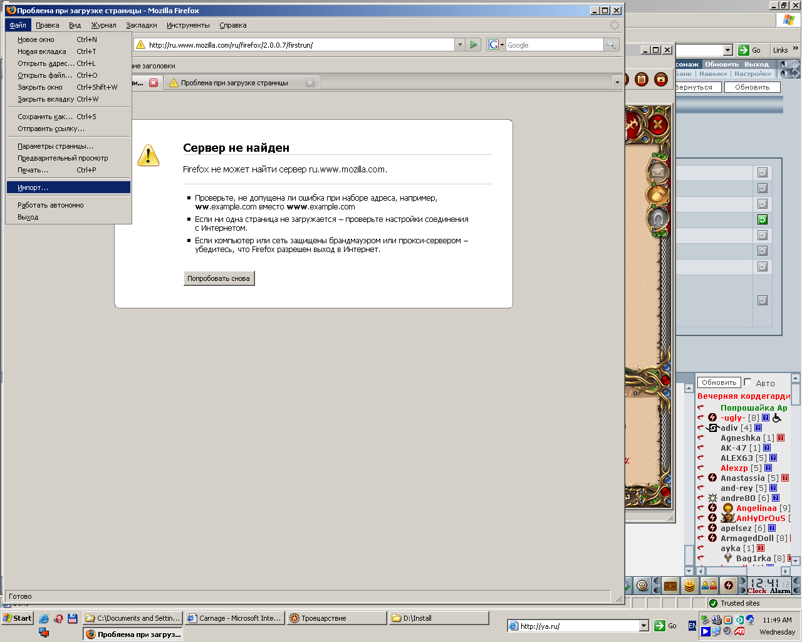Viewport: 802px width, 642px height.
Task: Click the player list scroll right arrow
Action: pyautogui.click(x=786, y=571)
